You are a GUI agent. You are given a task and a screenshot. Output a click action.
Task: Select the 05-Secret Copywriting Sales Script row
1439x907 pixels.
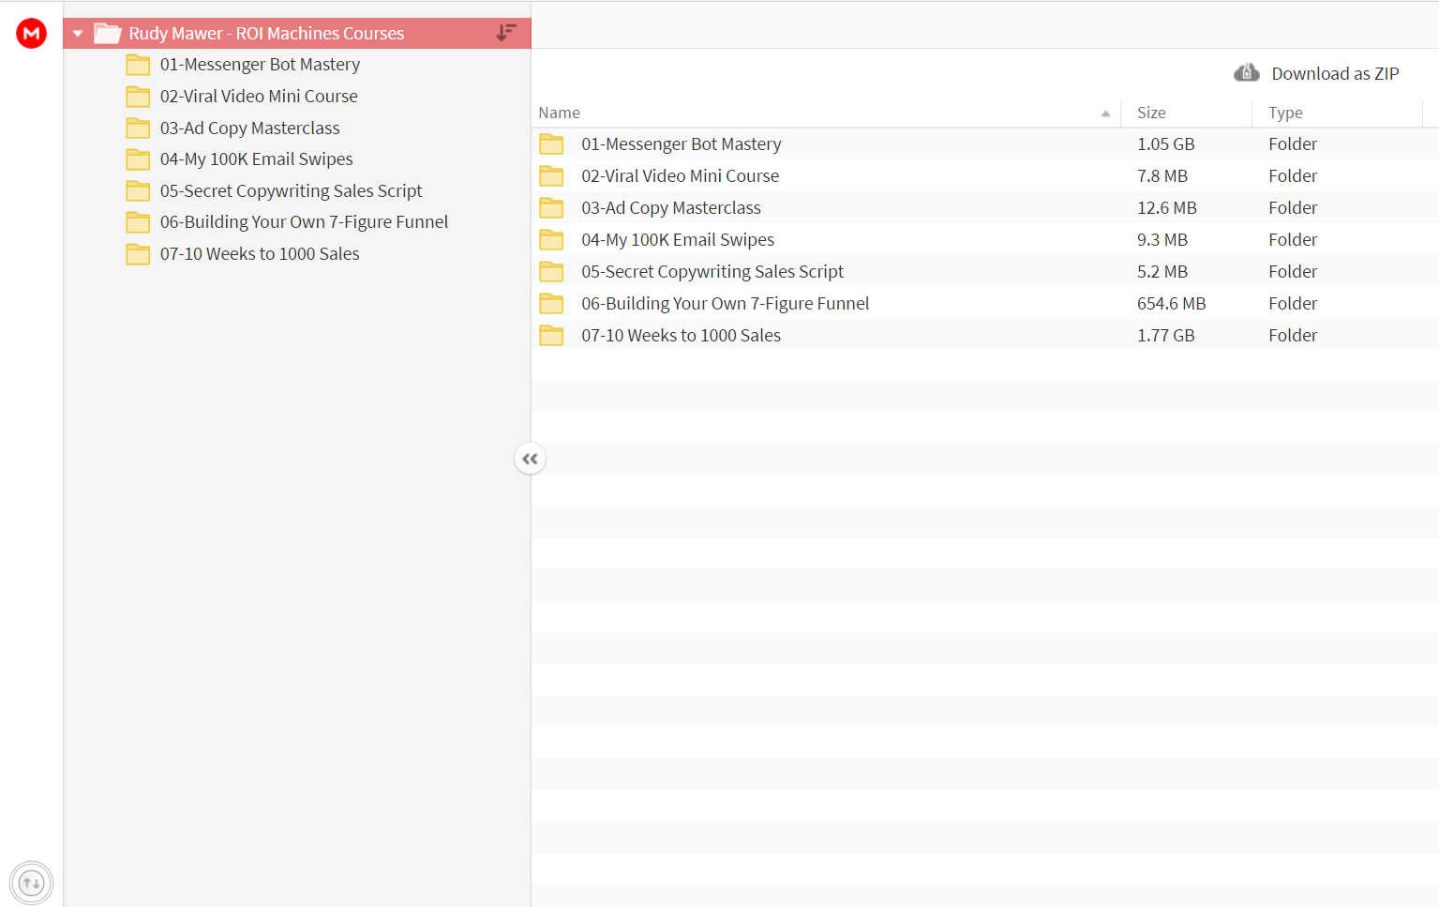click(x=984, y=272)
